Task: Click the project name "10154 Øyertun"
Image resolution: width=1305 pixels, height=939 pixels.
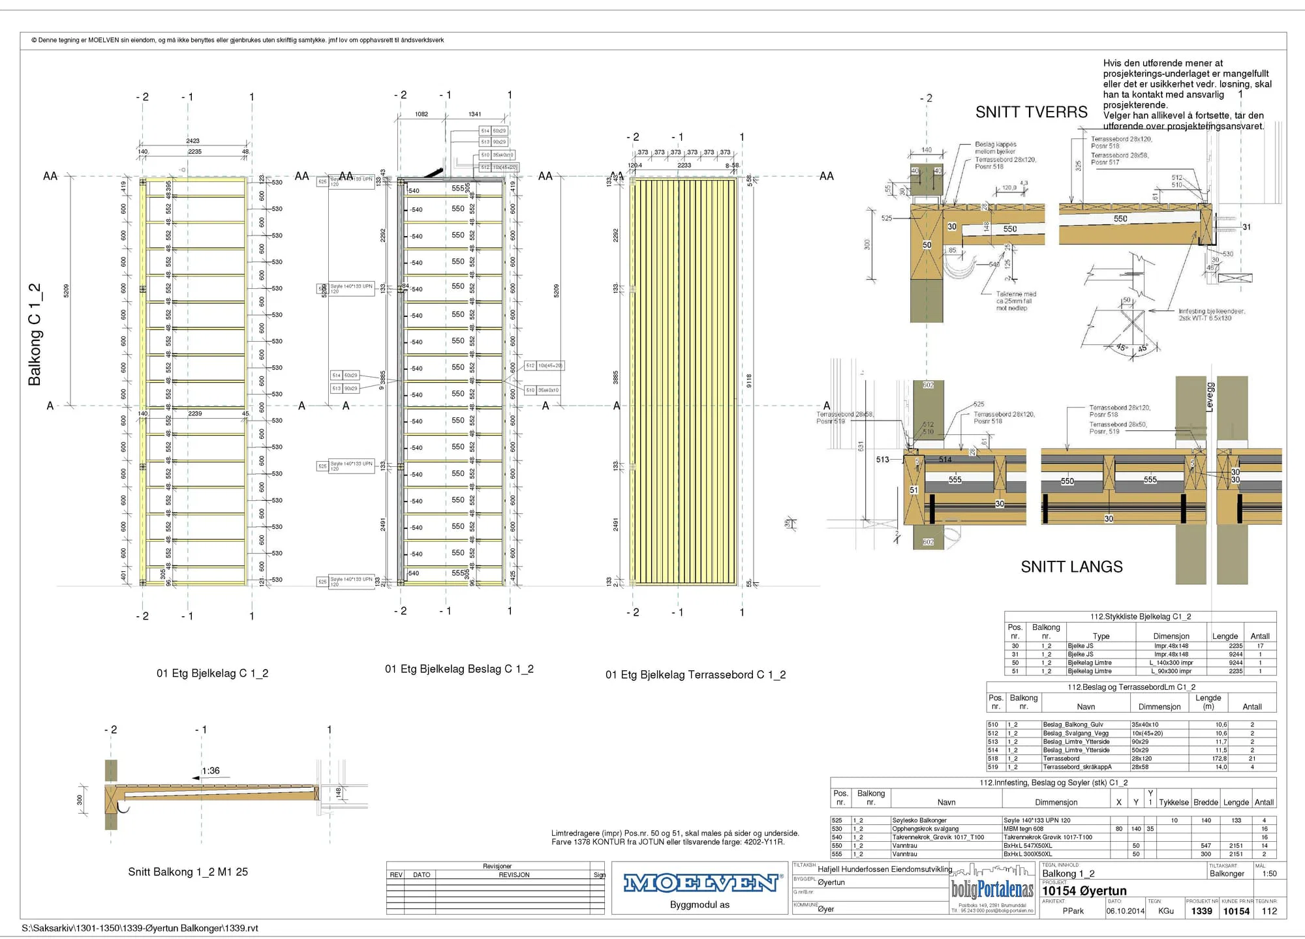Action: tap(1084, 891)
